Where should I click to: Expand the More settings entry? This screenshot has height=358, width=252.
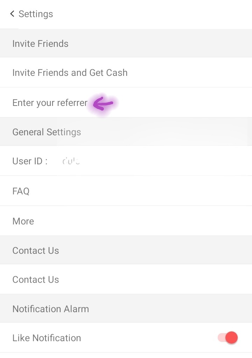[x=23, y=221]
